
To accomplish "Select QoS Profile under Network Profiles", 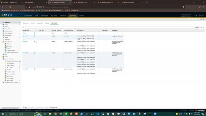I will 10,76.
